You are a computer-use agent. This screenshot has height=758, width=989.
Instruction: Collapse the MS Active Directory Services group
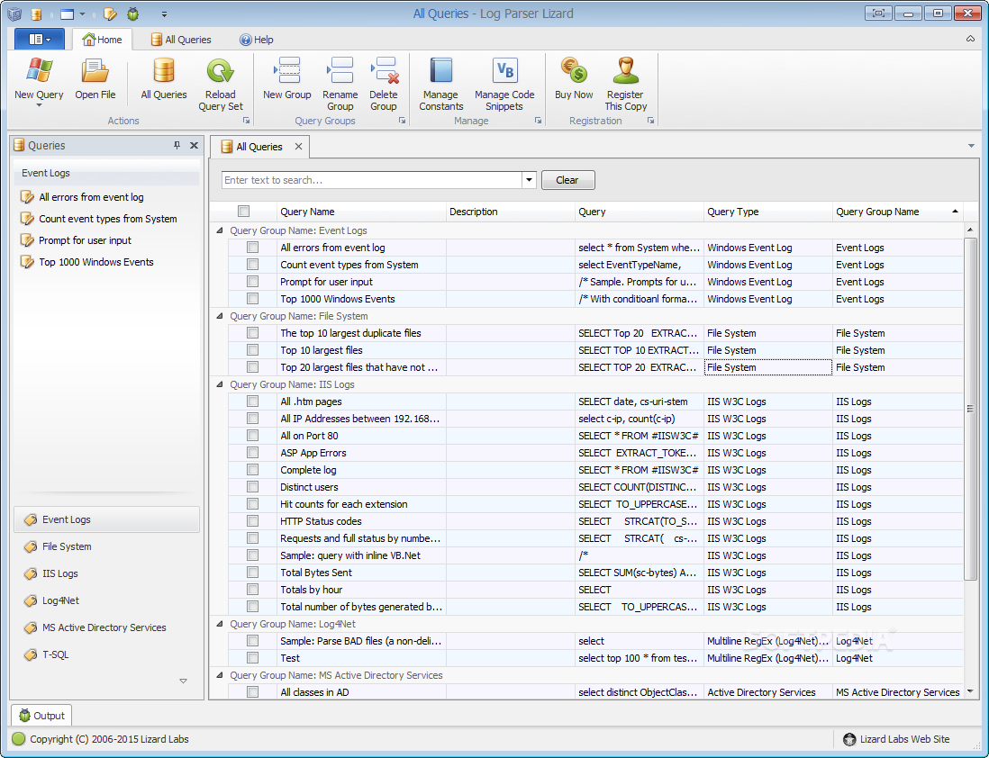tap(220, 675)
